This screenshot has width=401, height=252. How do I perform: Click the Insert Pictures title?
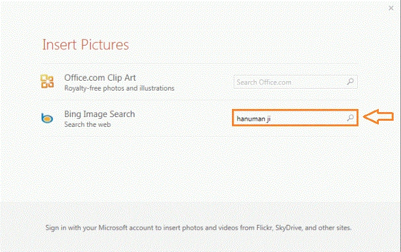pyautogui.click(x=85, y=45)
